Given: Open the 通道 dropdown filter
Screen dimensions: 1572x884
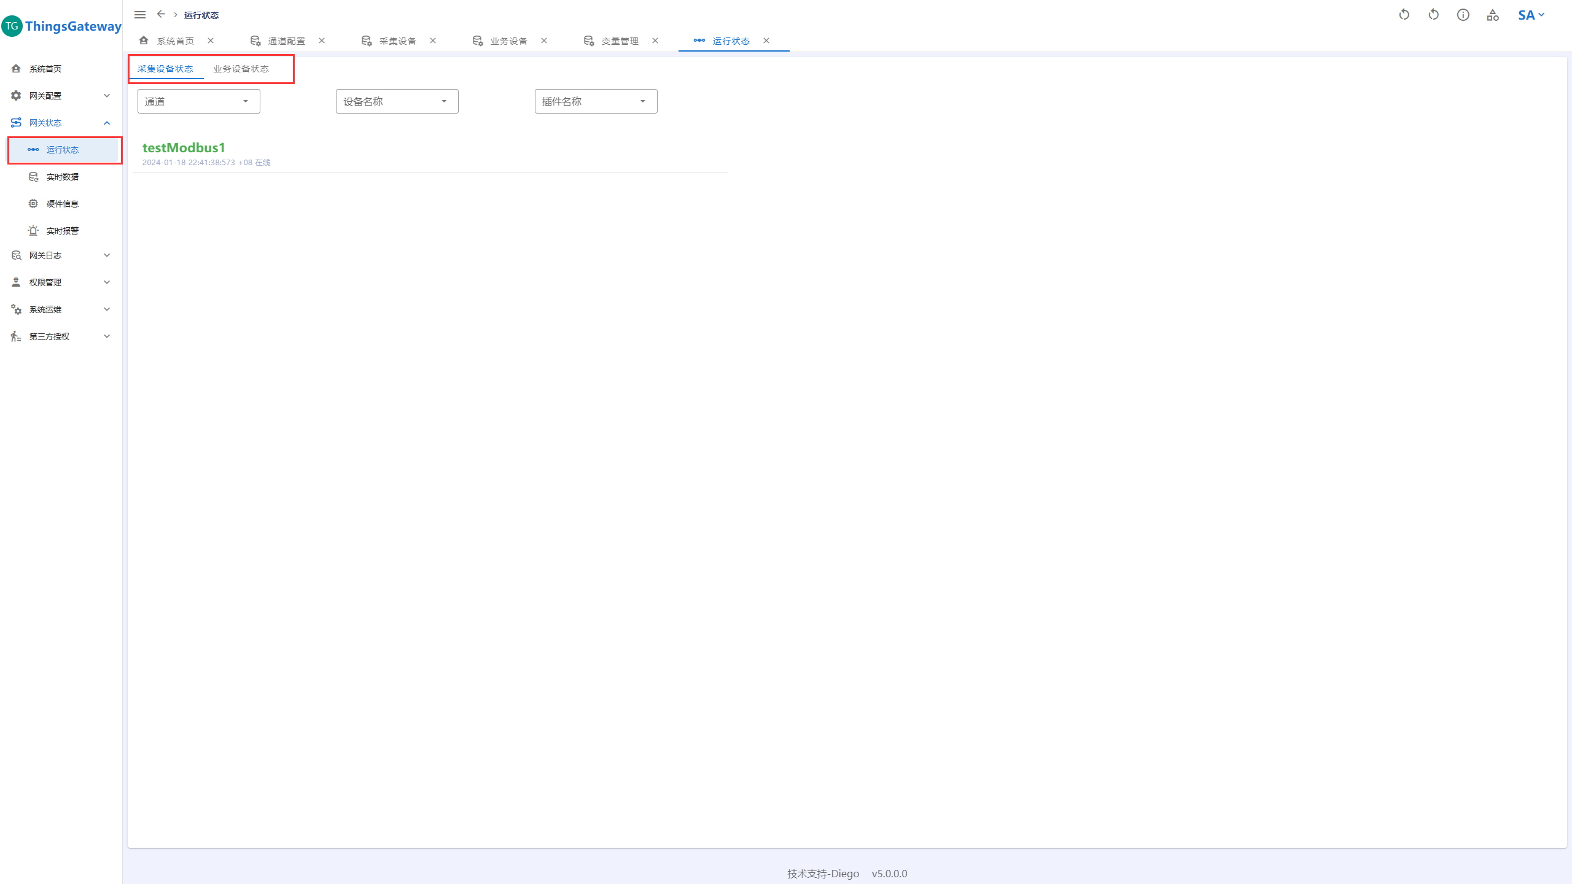Looking at the screenshot, I should (198, 101).
